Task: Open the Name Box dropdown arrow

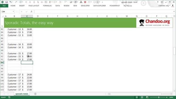Action: click(x=13, y=12)
